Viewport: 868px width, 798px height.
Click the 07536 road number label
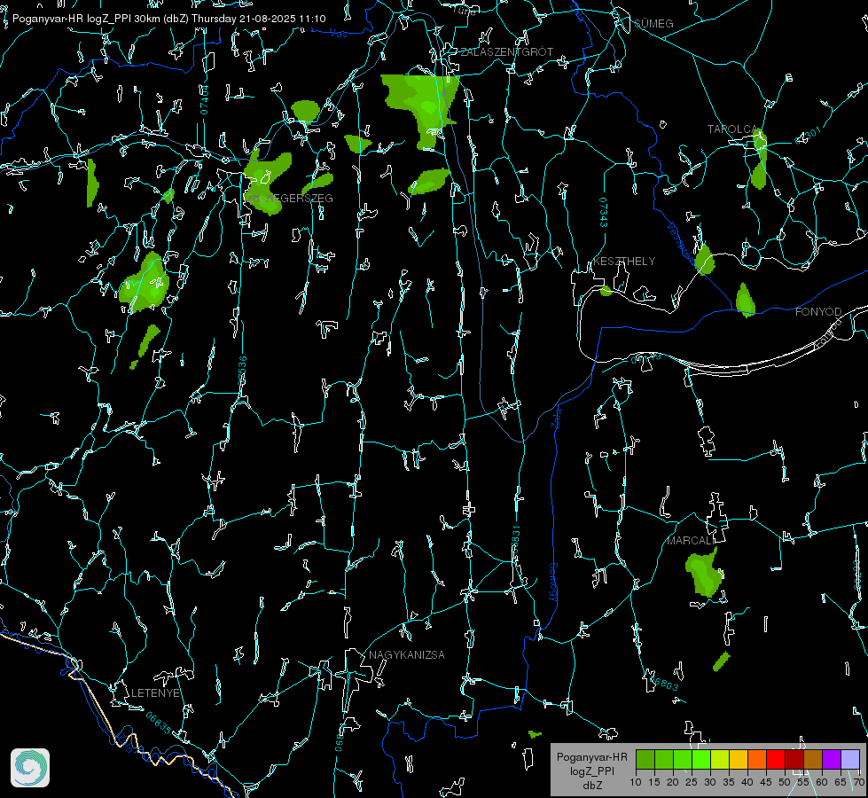point(242,371)
